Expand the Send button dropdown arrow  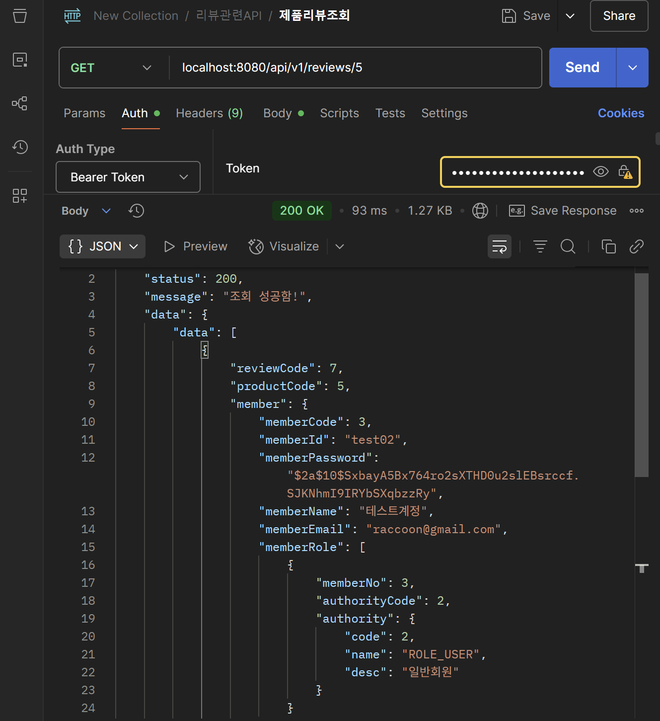(633, 68)
